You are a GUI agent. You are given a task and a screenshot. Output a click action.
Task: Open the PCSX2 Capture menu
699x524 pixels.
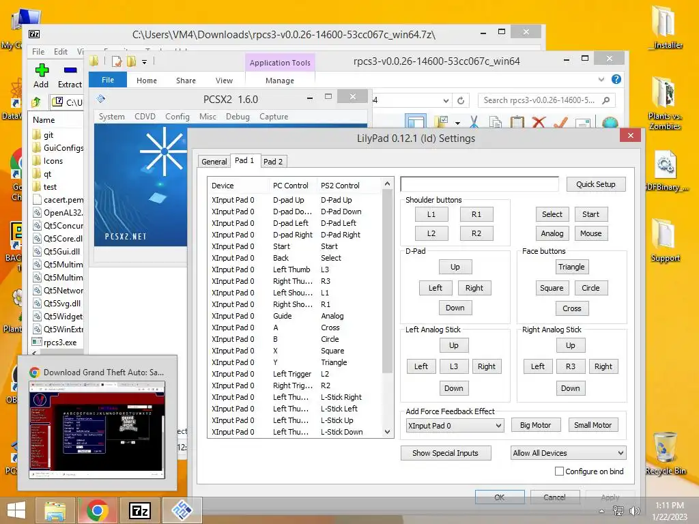pos(274,116)
